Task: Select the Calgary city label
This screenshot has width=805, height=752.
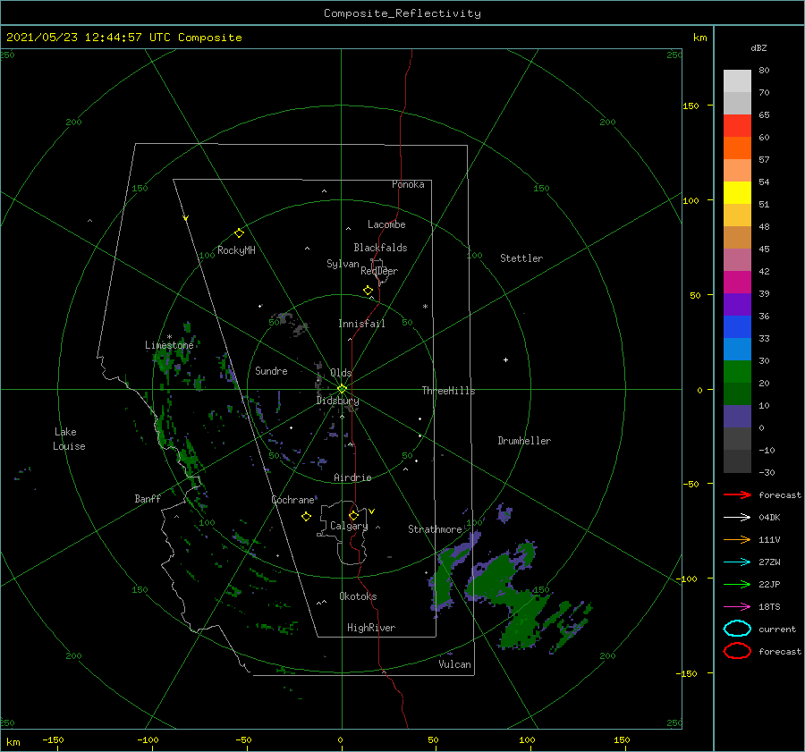Action: coord(349,526)
